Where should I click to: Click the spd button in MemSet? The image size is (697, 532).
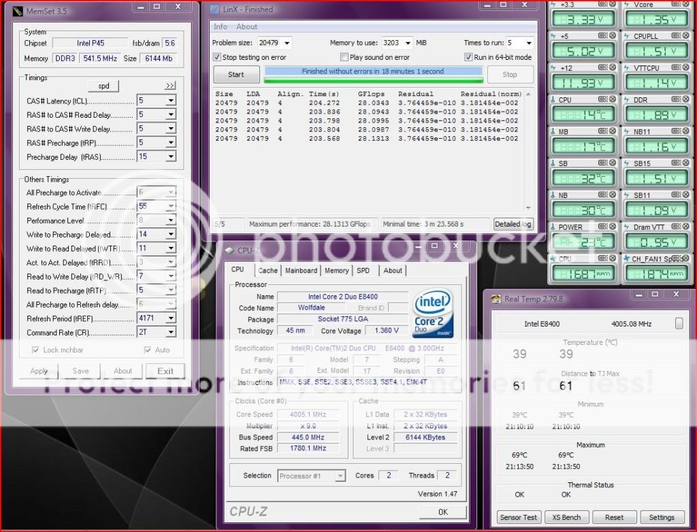tap(103, 86)
